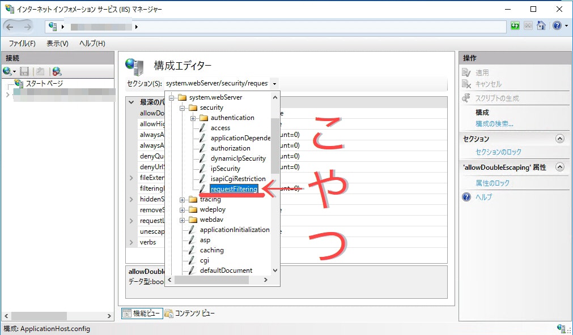The image size is (573, 335).
Task: Open the dropdown arrow next to Help icon
Action: (x=566, y=26)
